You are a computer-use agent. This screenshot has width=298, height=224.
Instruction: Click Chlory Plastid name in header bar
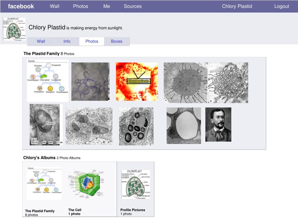(237, 6)
